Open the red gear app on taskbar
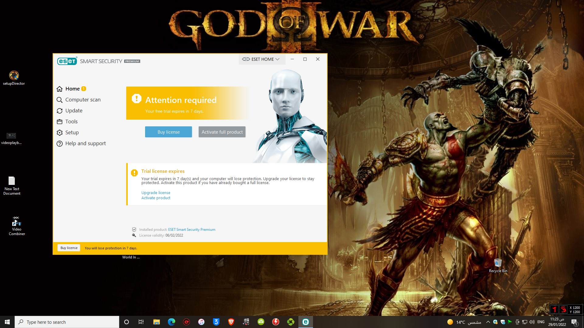 [186, 322]
